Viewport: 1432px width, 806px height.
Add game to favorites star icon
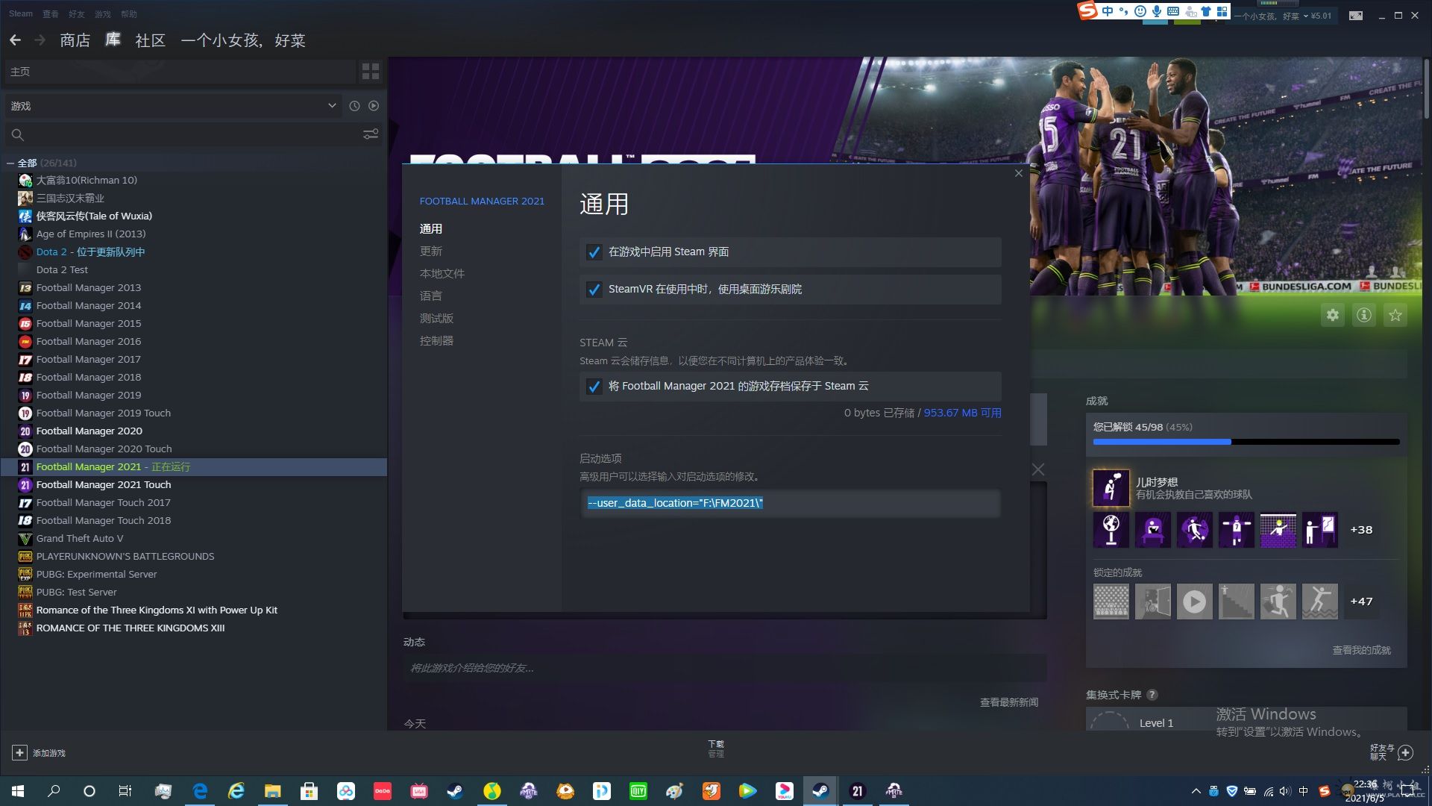pos(1395,315)
